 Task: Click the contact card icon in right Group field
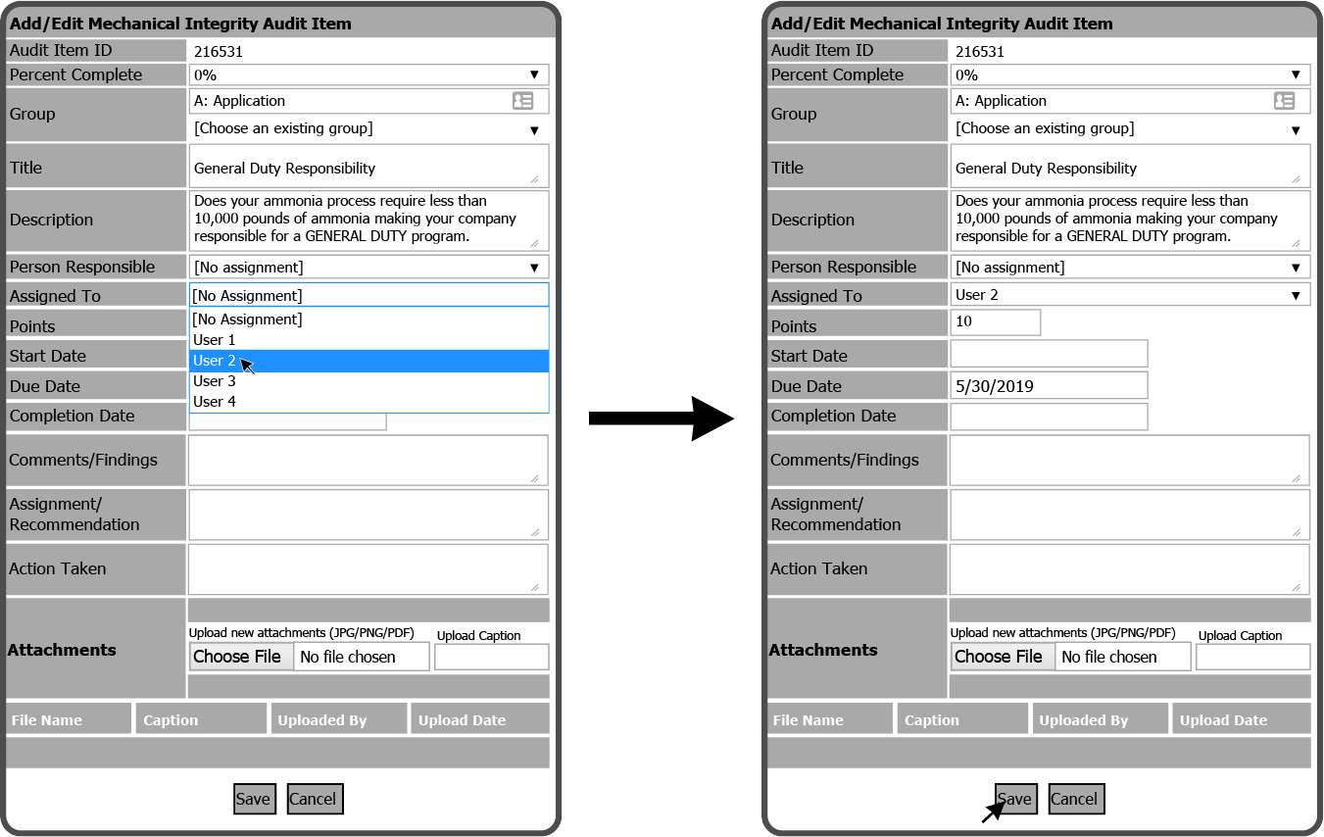(1284, 101)
